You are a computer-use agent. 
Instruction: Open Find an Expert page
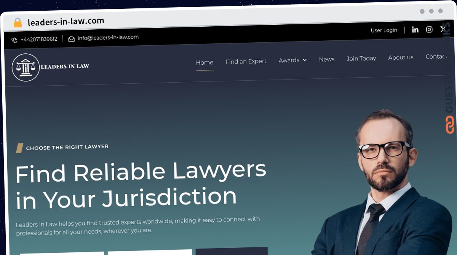[246, 61]
